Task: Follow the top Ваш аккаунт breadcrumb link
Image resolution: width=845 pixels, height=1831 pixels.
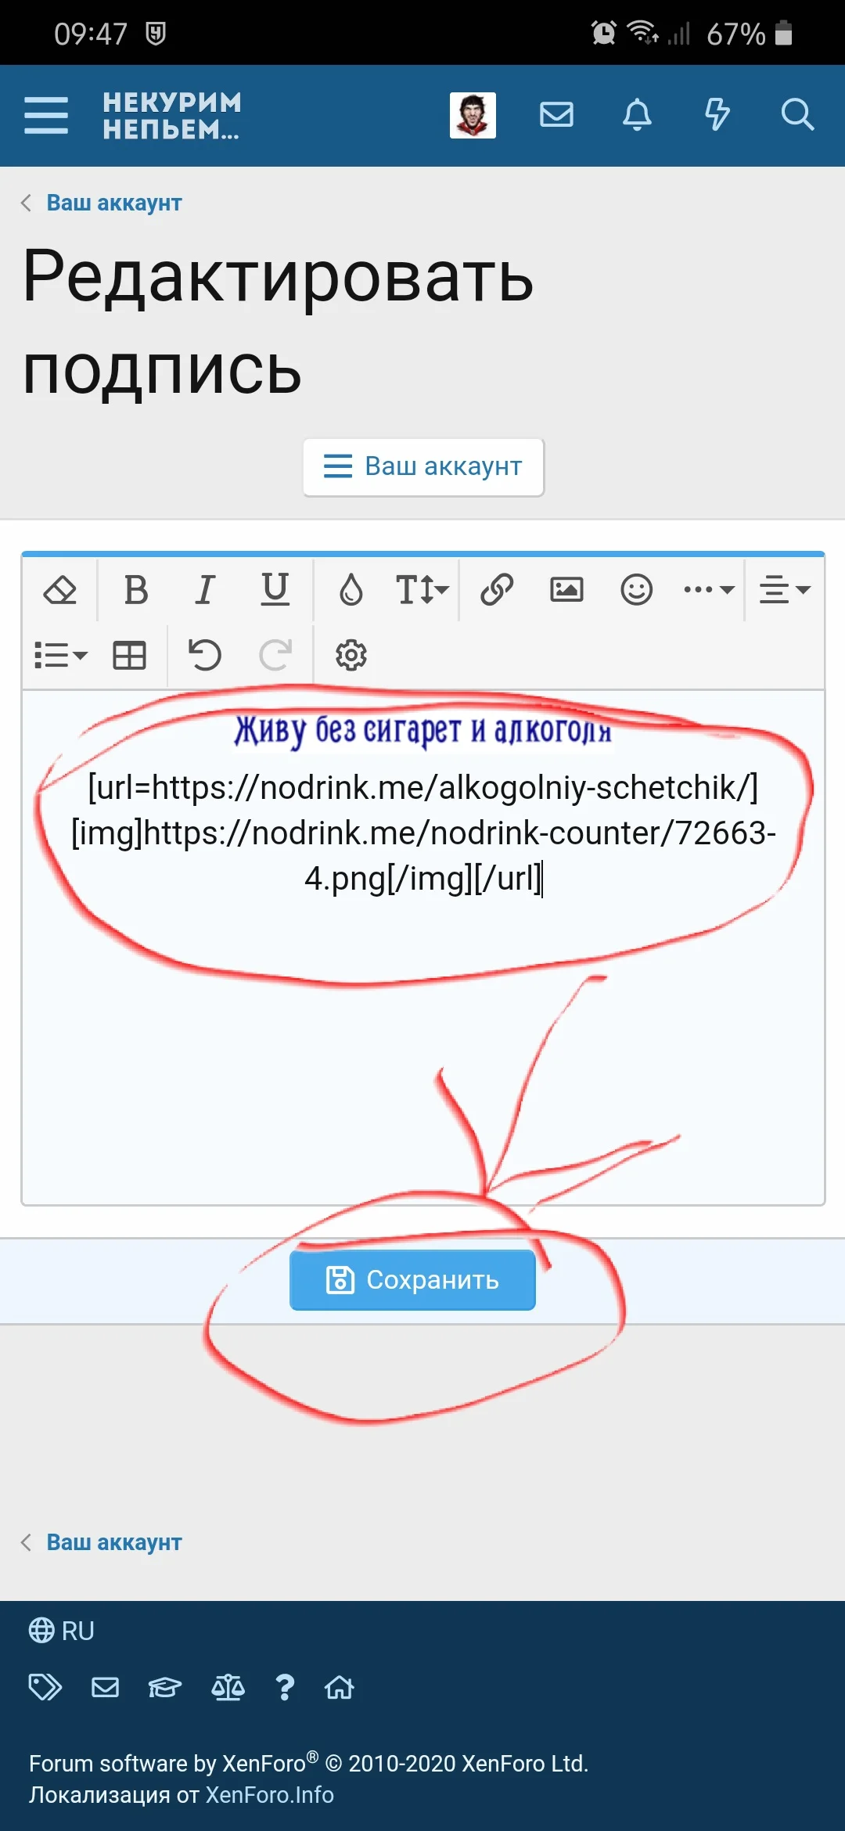Action: (113, 203)
